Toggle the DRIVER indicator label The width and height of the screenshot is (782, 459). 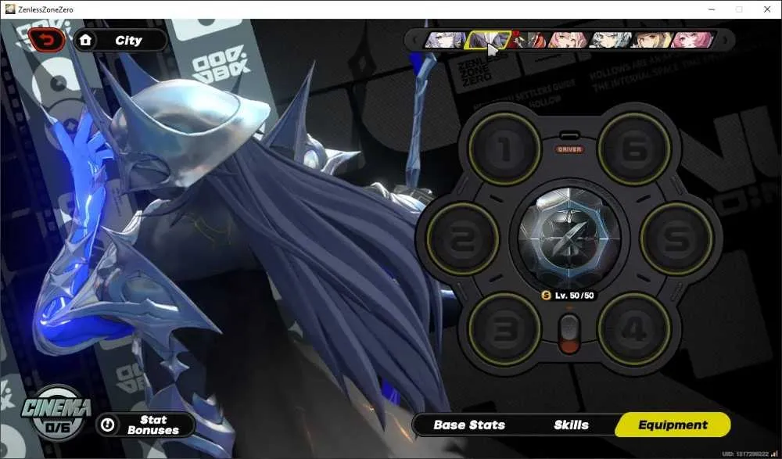tap(569, 149)
